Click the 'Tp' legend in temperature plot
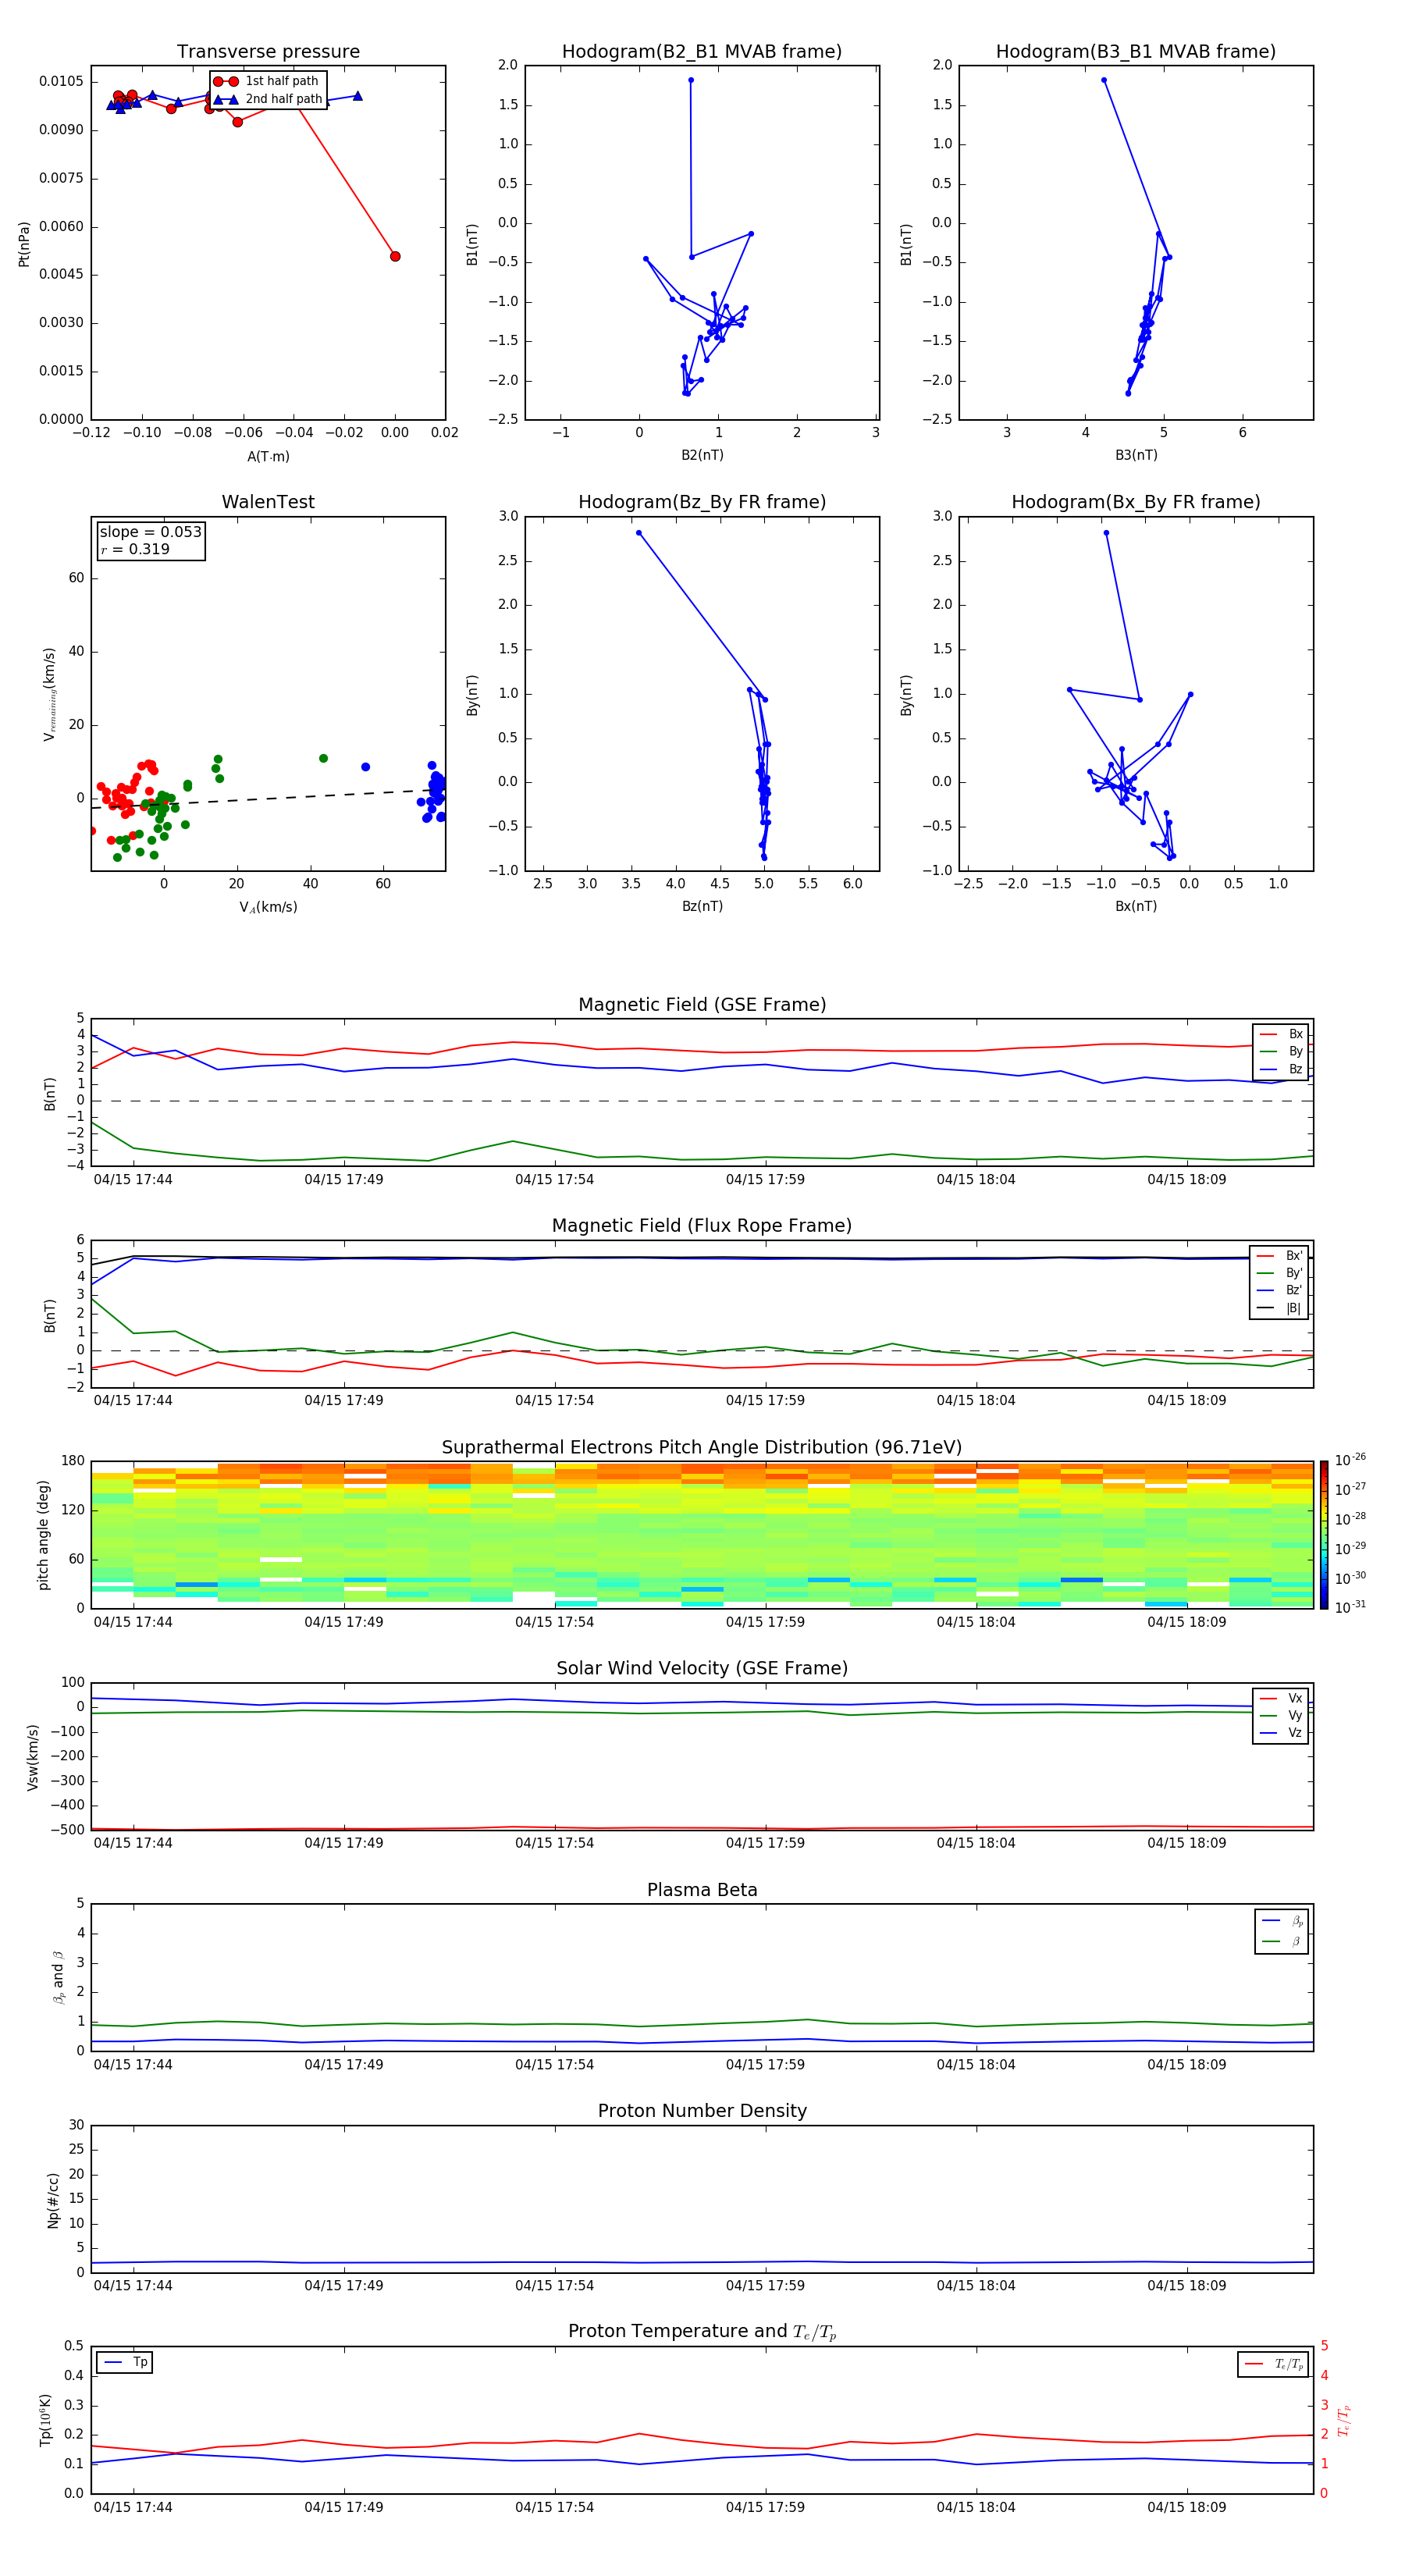 pos(125,2363)
